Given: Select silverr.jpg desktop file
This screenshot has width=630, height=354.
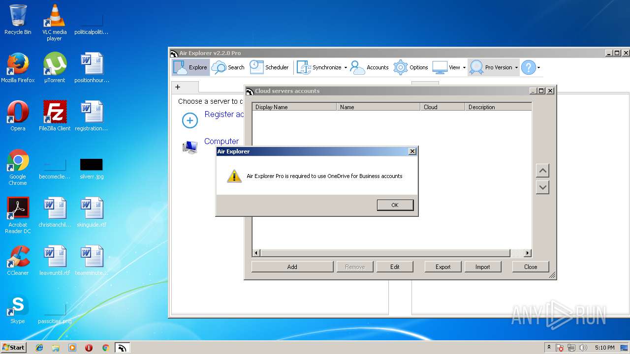Looking at the screenshot, I should click(x=92, y=168).
